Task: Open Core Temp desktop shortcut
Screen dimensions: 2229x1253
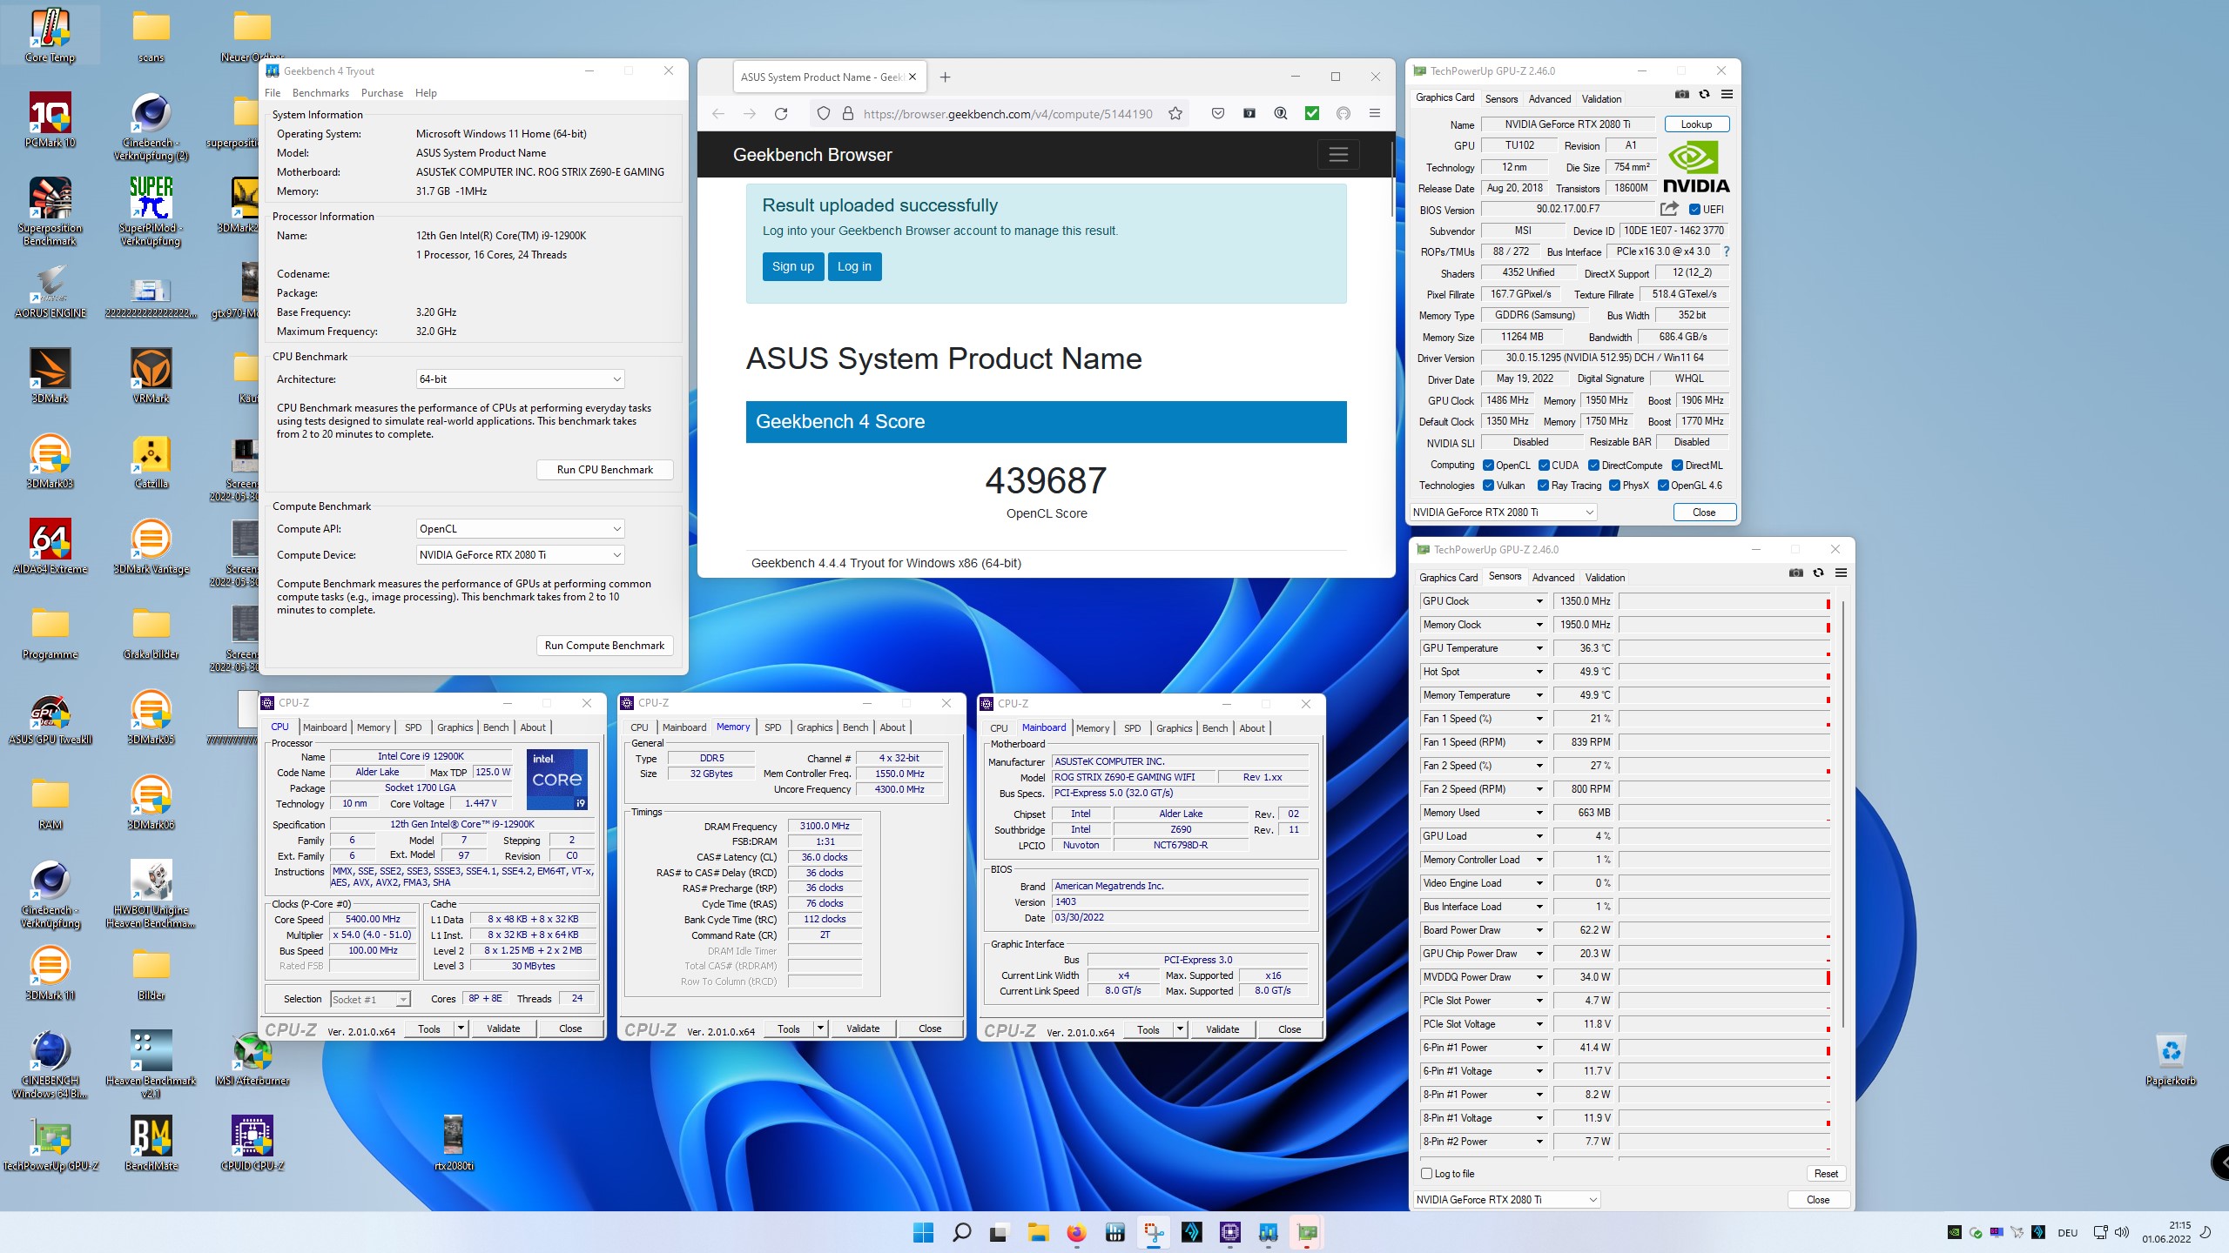Action: pos(51,35)
